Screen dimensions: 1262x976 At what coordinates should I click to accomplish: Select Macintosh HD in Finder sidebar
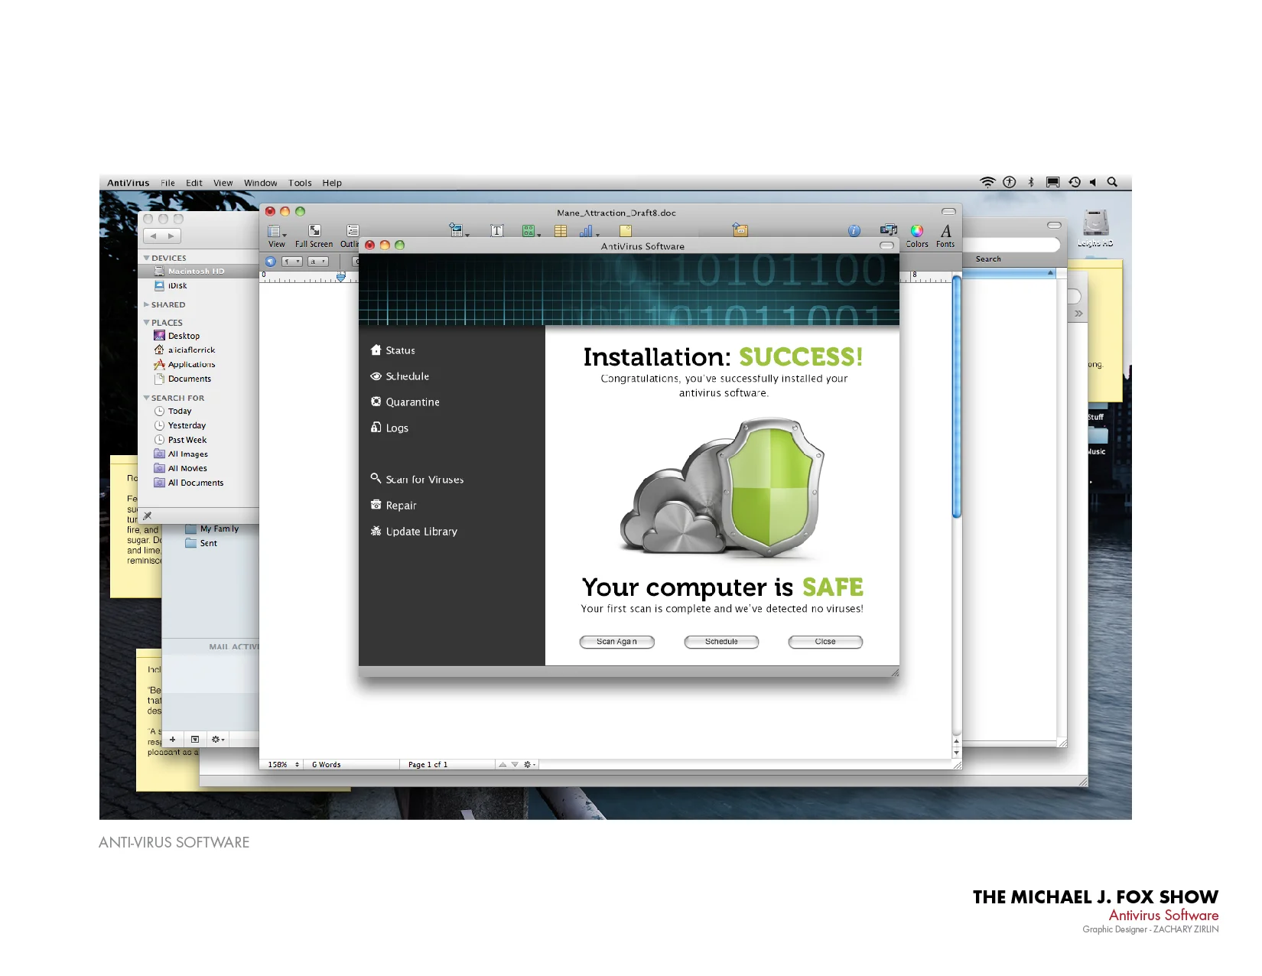pyautogui.click(x=199, y=272)
